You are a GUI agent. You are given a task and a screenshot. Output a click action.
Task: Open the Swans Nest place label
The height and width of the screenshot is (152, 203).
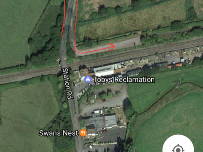tap(59, 133)
